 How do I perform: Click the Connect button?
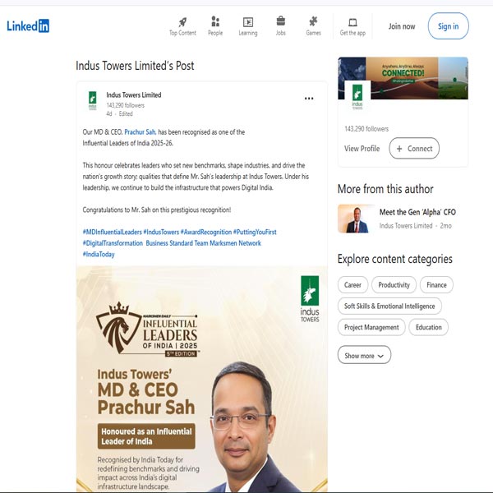pos(414,149)
